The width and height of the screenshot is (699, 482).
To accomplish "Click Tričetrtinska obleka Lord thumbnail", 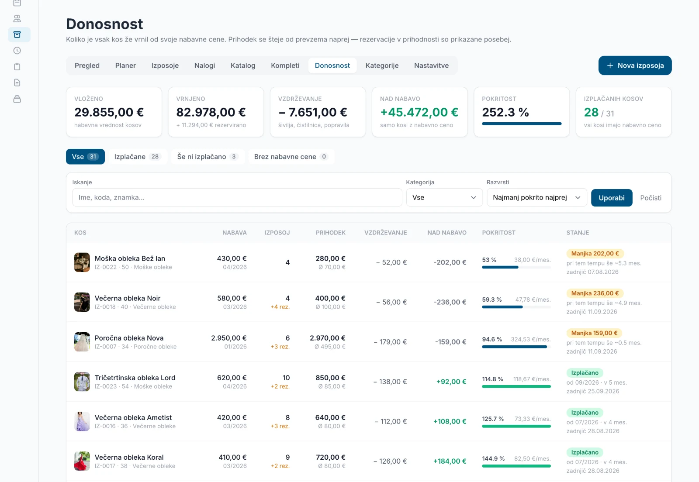I will 82,382.
